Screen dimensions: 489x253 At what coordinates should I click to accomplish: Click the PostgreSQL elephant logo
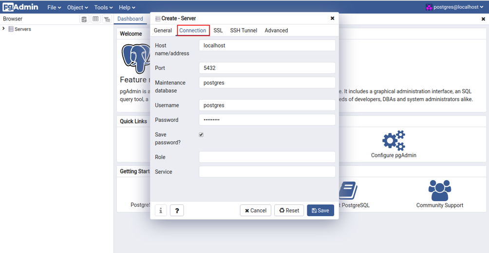pyautogui.click(x=136, y=58)
